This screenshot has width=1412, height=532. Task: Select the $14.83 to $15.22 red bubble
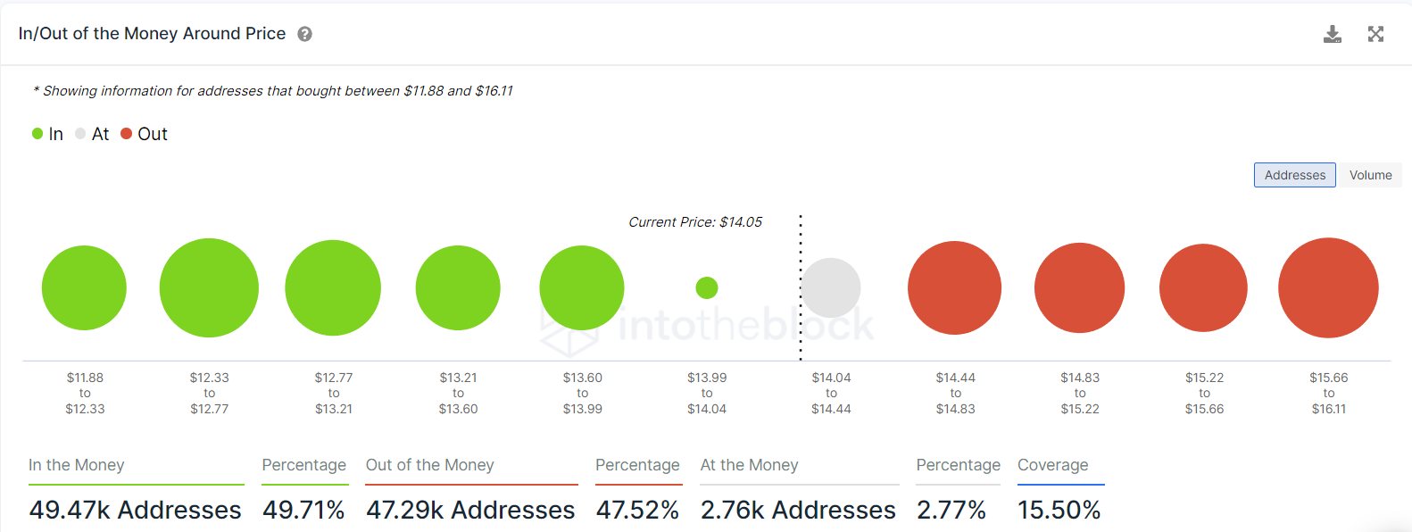point(1079,287)
